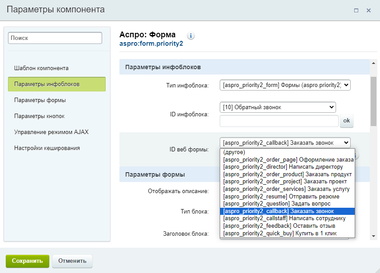Click the Отменить button
The image size is (380, 273).
(72, 261)
